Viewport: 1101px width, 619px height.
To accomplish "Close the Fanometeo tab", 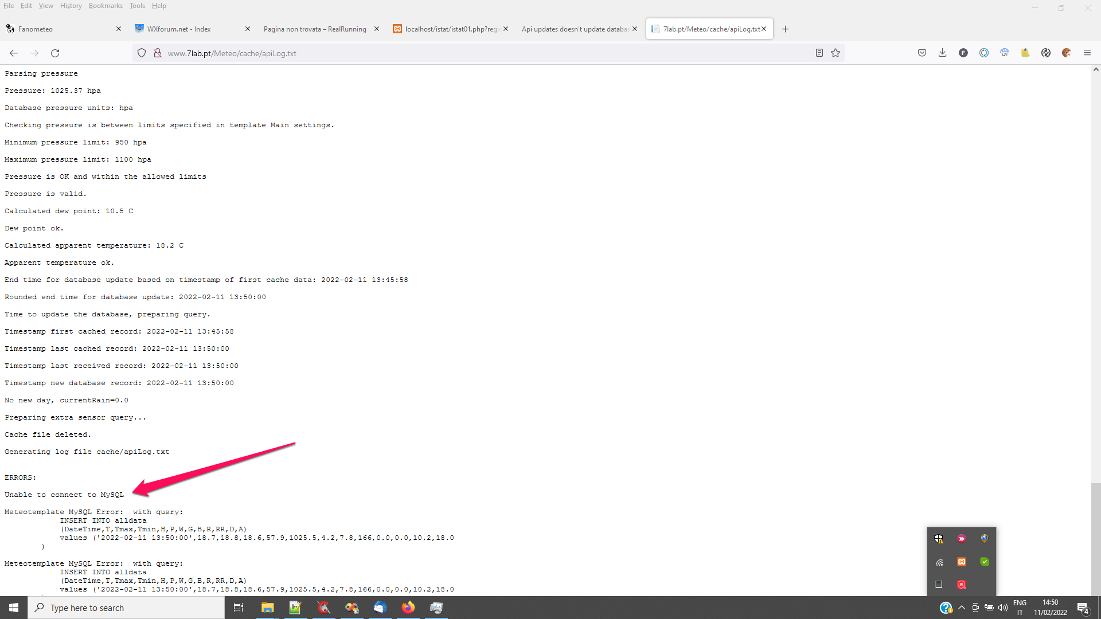I will [x=119, y=29].
